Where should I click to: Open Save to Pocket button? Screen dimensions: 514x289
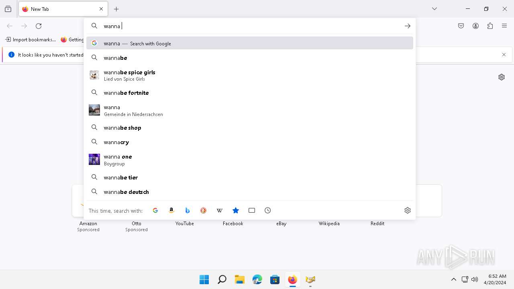[x=461, y=26]
